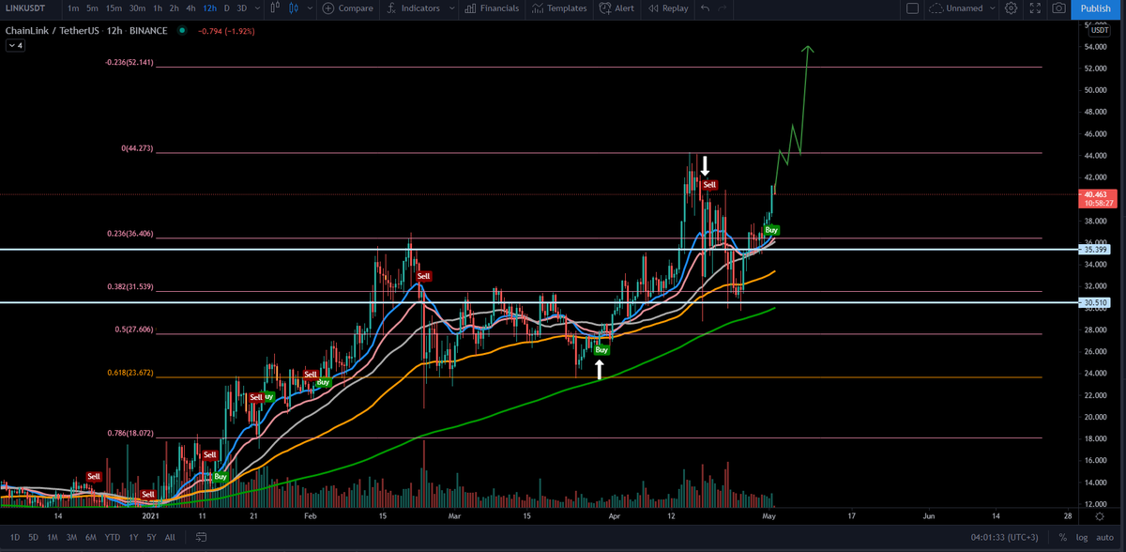Select the -0.236(52.141) Fibonacci level label
This screenshot has height=552, width=1126.
pyautogui.click(x=129, y=63)
